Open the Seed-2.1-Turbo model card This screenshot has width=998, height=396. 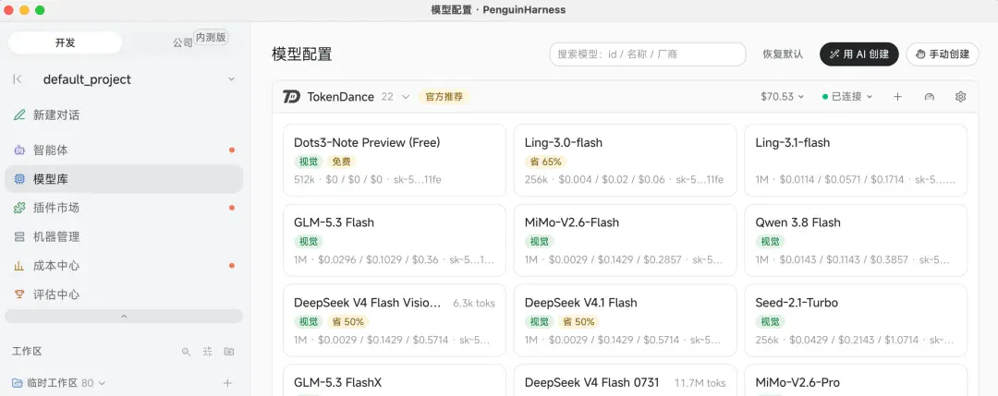856,320
